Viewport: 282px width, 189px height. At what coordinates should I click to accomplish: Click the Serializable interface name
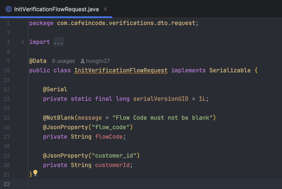click(x=230, y=70)
